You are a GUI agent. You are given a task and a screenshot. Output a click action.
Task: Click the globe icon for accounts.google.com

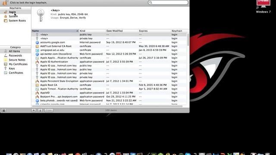click(37, 42)
